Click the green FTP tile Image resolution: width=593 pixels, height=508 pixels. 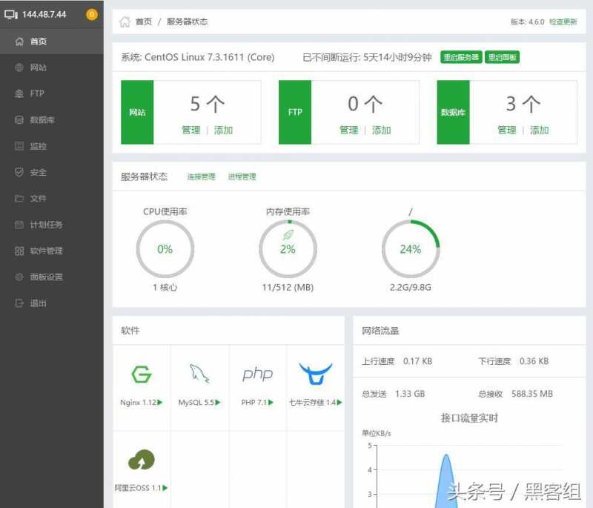coord(295,112)
